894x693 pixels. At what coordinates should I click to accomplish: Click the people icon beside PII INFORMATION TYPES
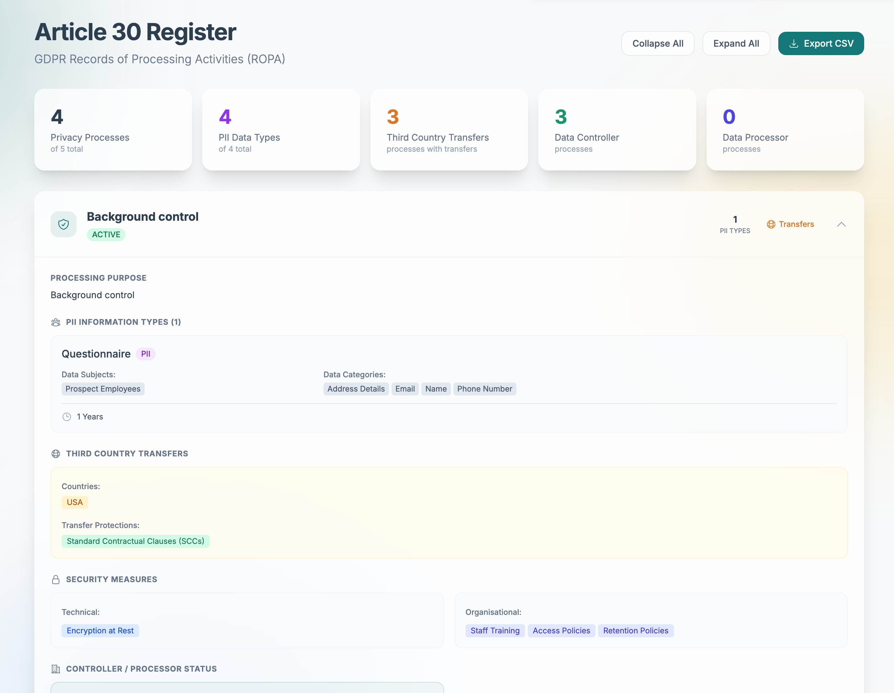(56, 322)
